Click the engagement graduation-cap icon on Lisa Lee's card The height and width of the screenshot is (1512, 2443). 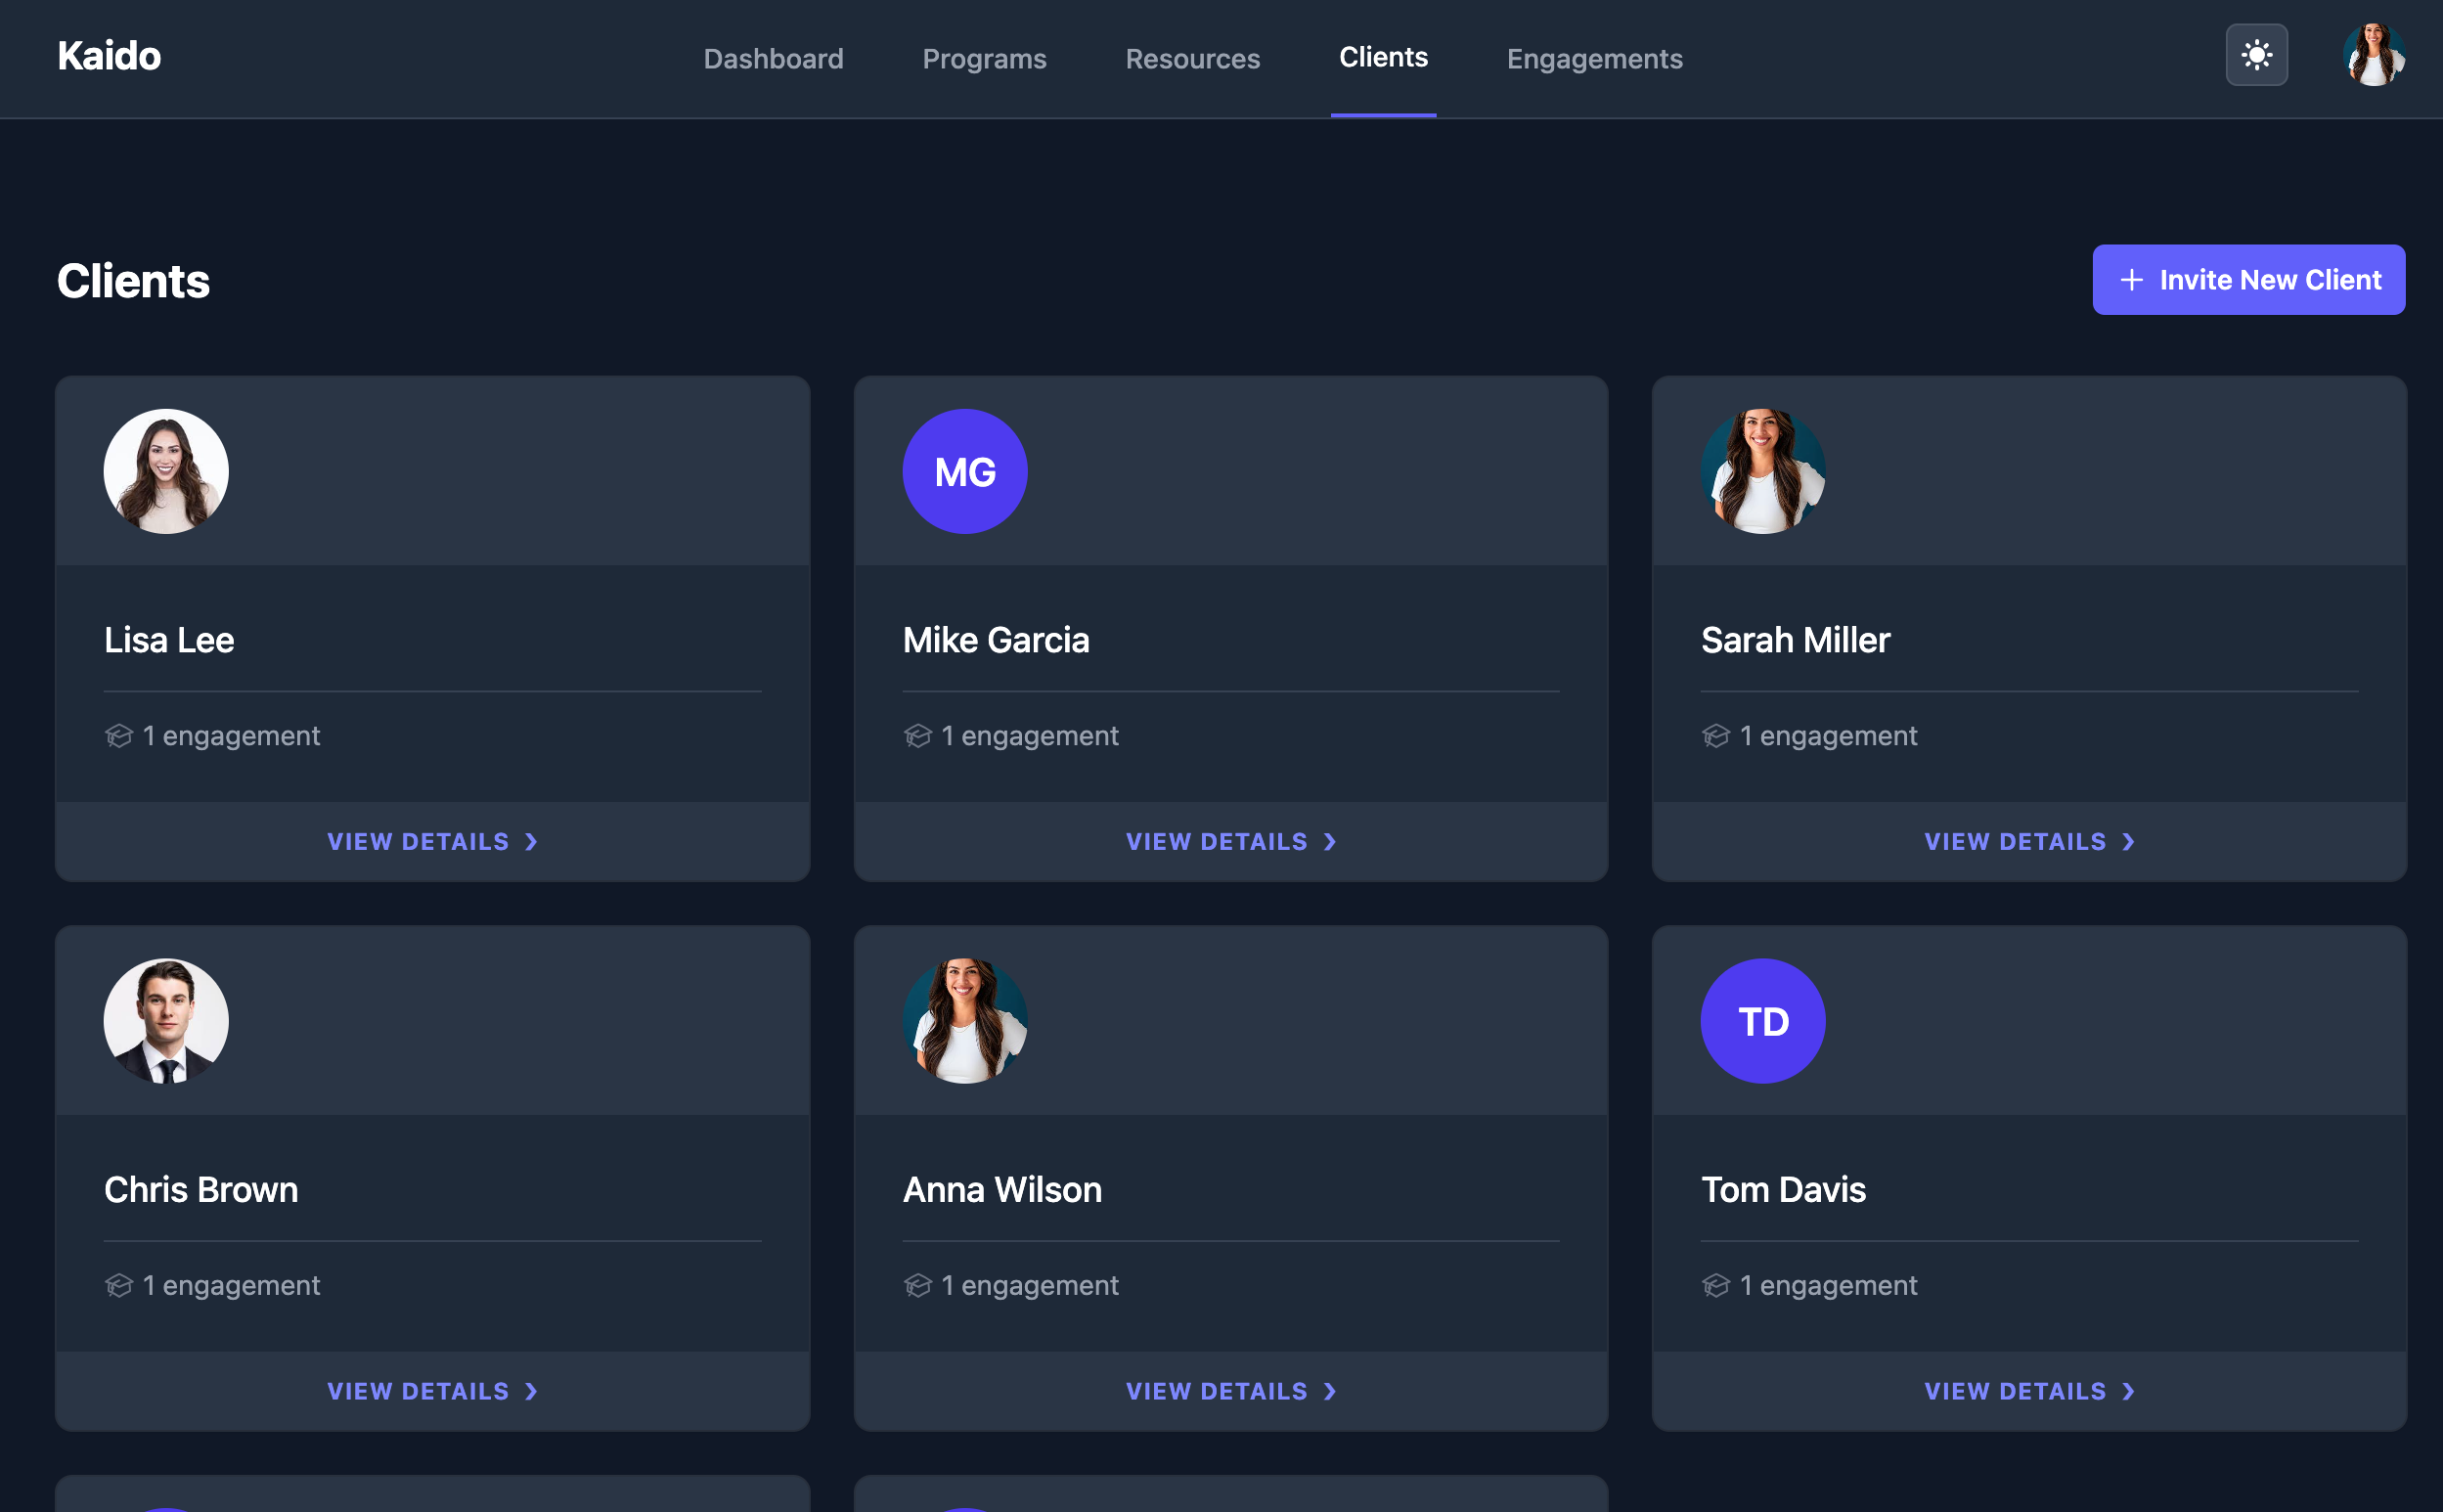click(x=119, y=735)
